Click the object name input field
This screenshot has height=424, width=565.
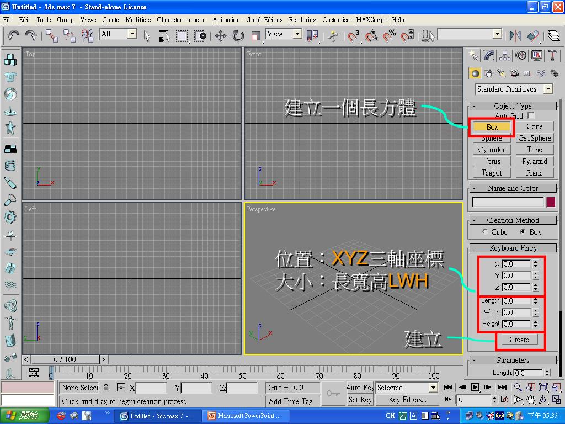508,202
